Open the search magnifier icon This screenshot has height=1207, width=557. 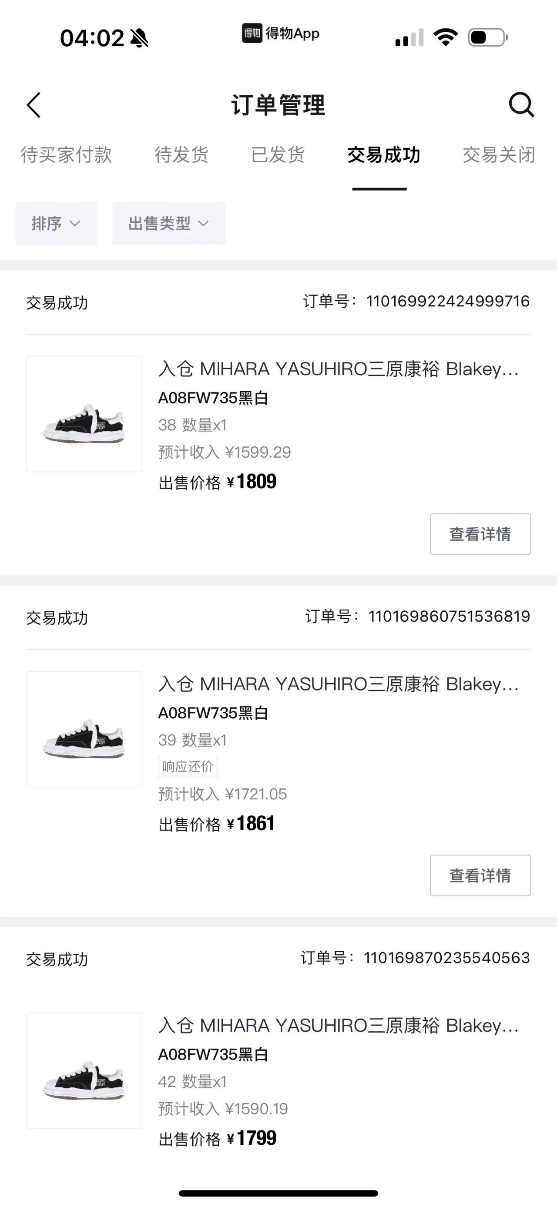[x=521, y=104]
